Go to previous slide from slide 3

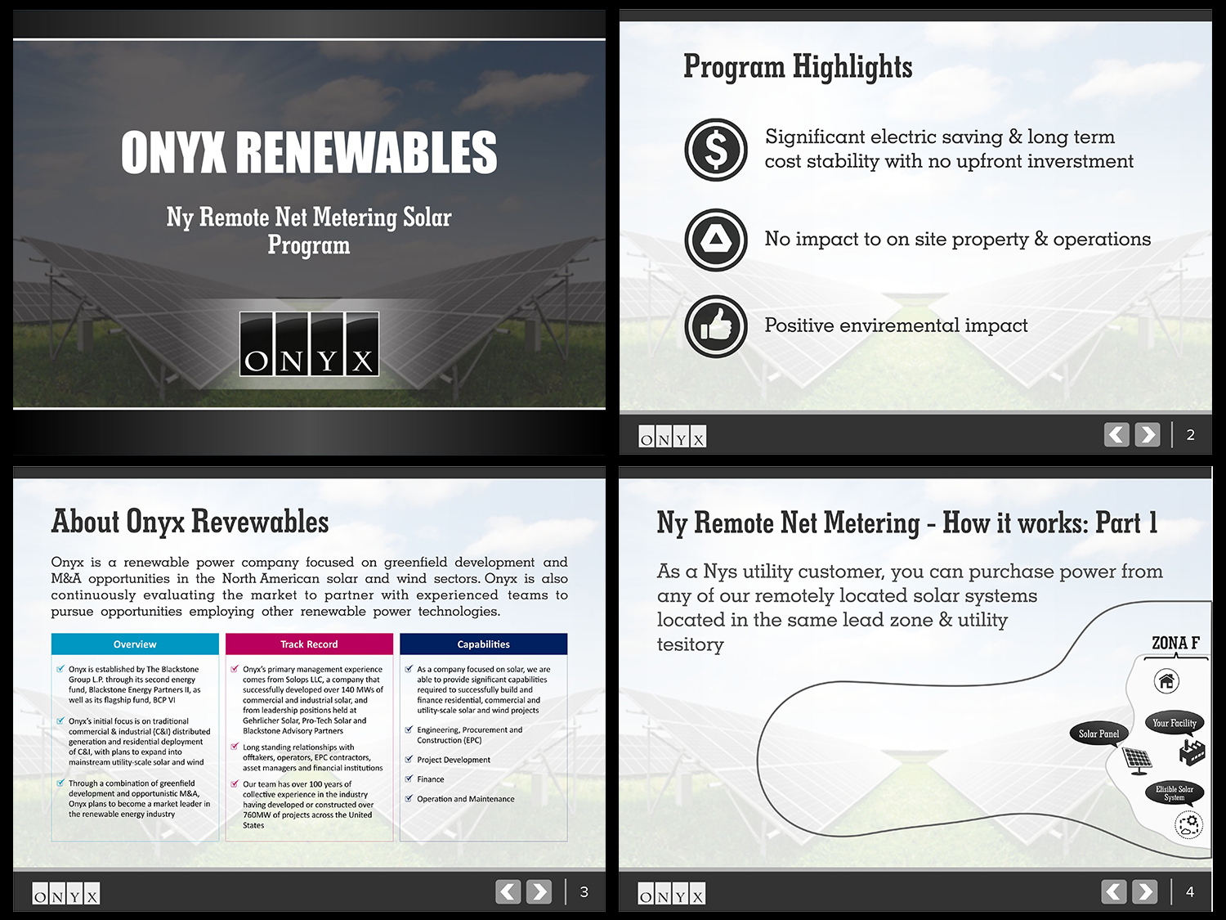pyautogui.click(x=508, y=891)
